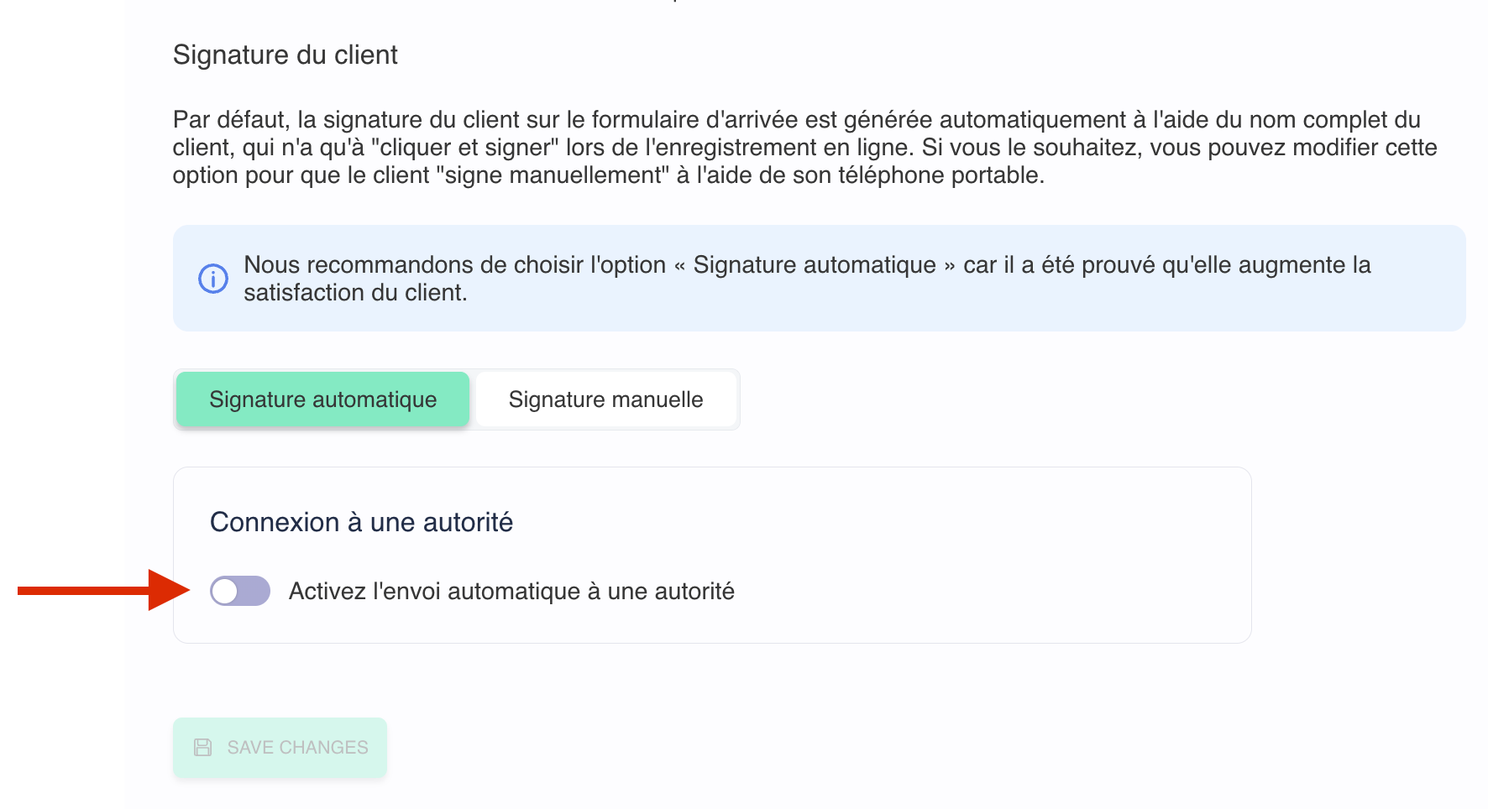The height and width of the screenshot is (809, 1488).
Task: Click the red arrow's triangular head
Action: coord(168,590)
